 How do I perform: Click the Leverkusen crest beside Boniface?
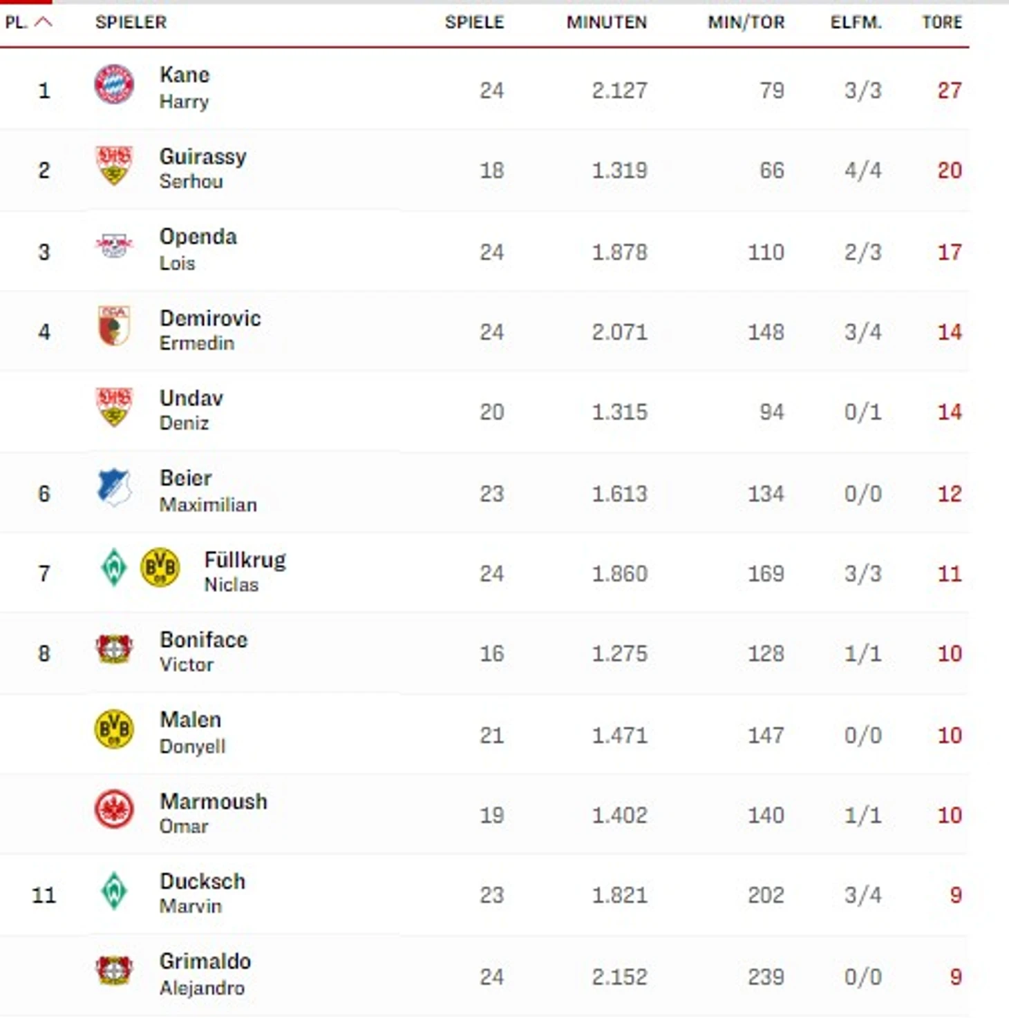(x=114, y=648)
